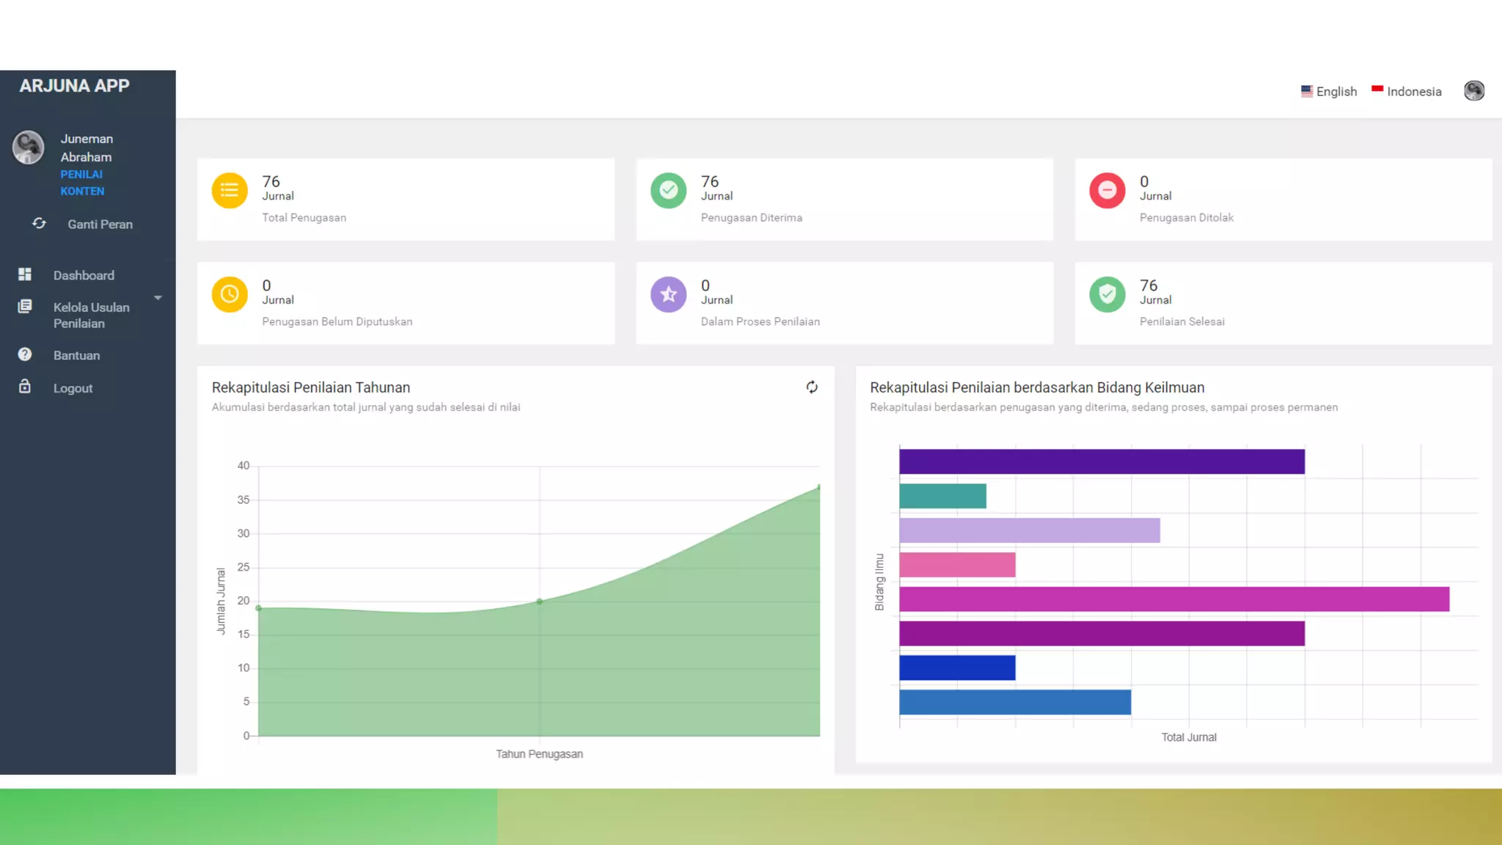Click the yellow clock Belum Diputuskan icon
This screenshot has height=845, width=1502.
click(230, 294)
